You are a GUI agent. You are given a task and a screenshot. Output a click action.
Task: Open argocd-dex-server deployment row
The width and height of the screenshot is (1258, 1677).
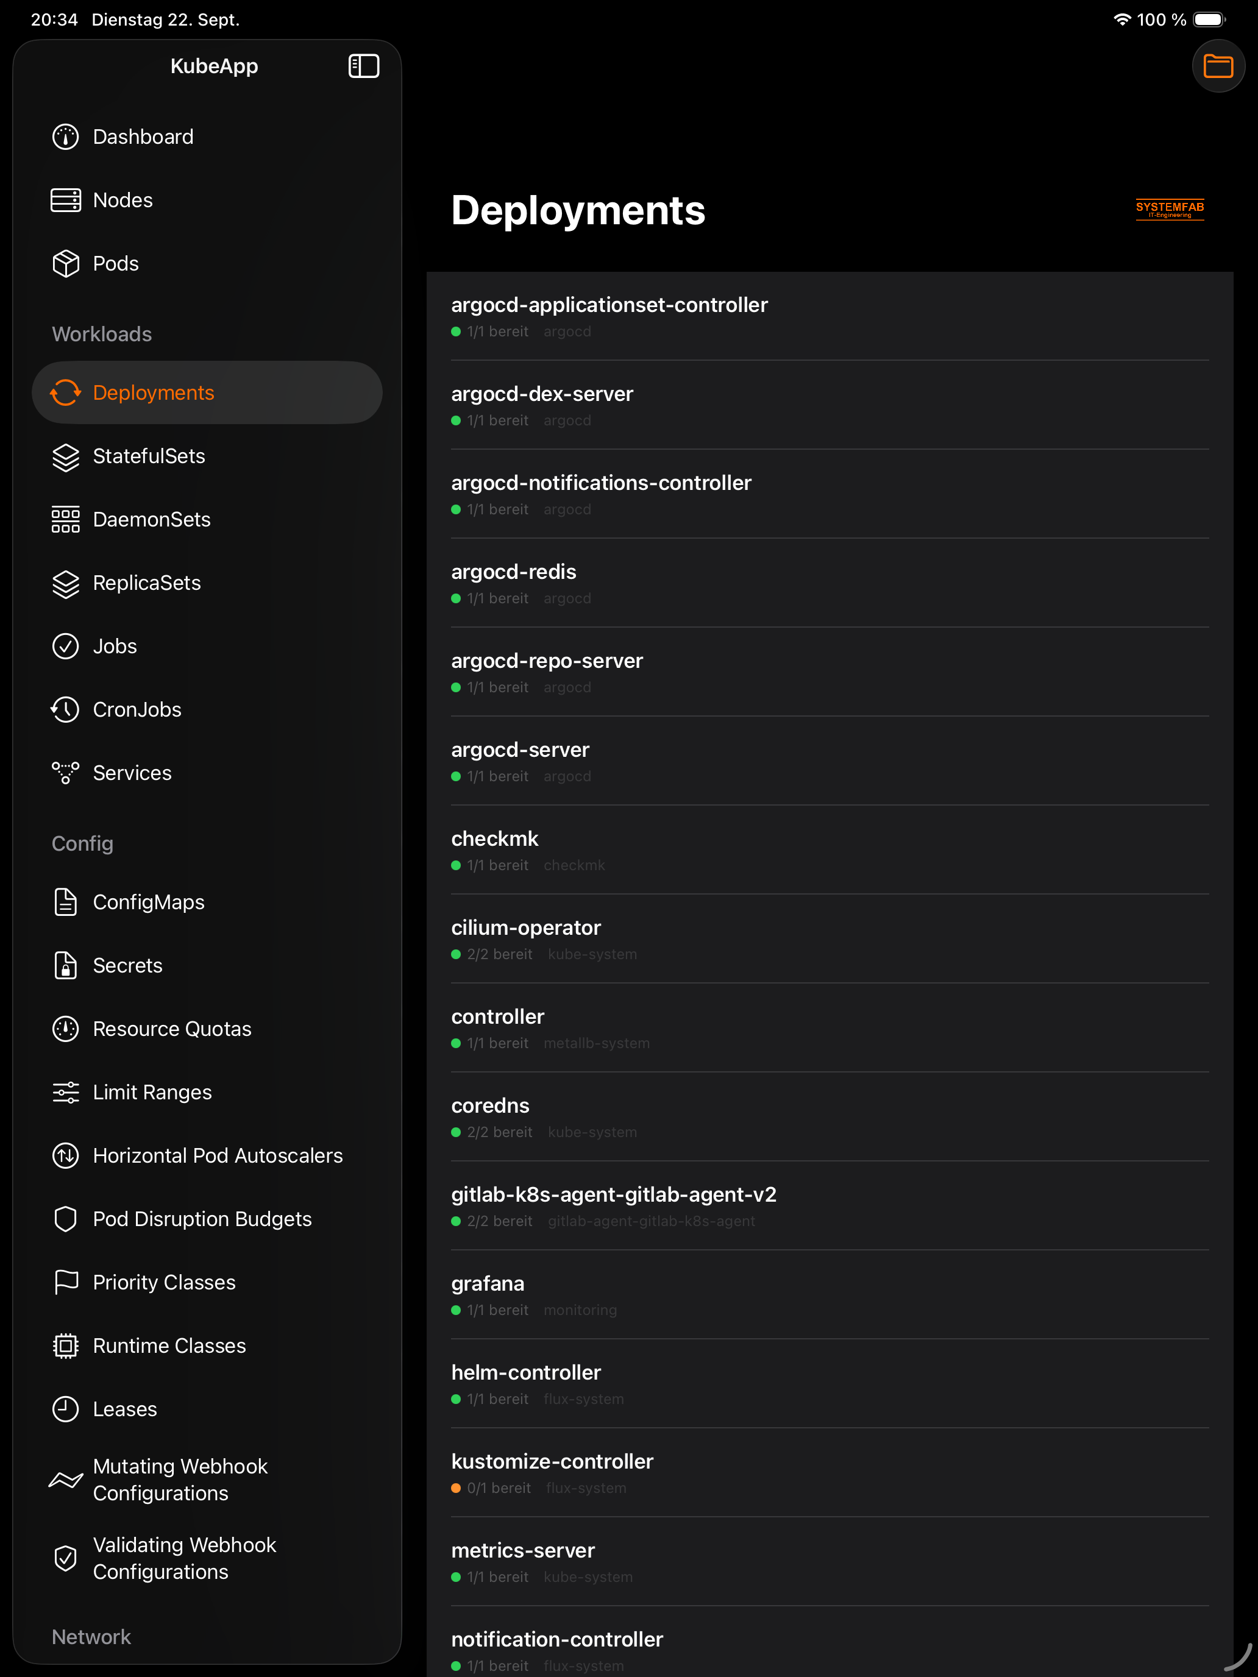coord(830,406)
